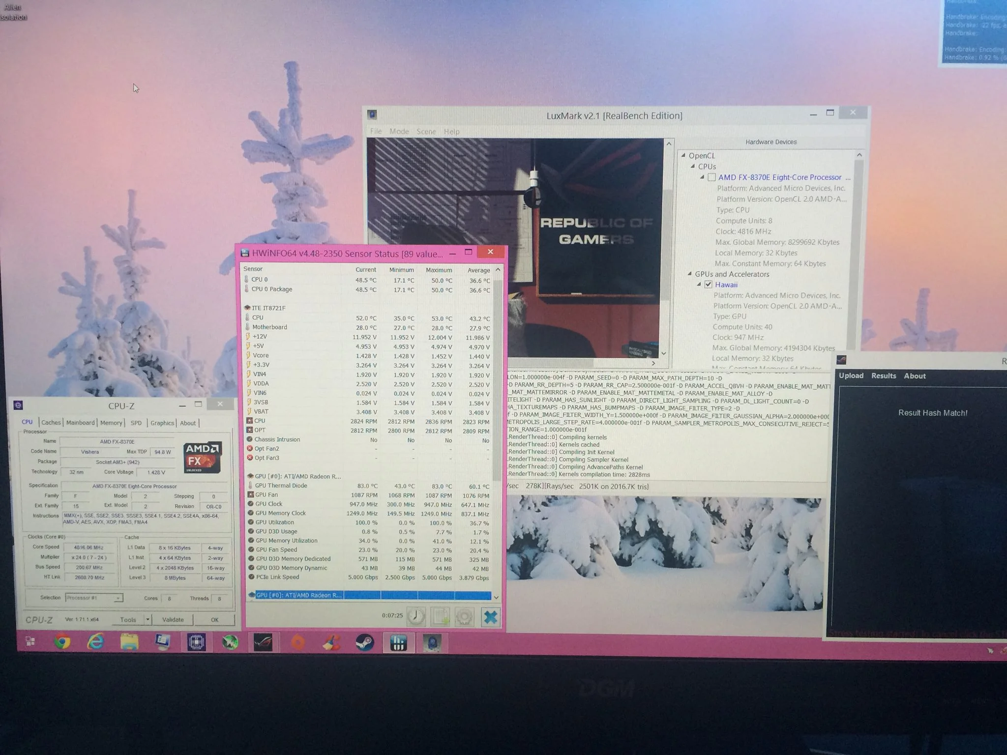
Task: Click CPU-Z Validate button
Action: (x=173, y=619)
